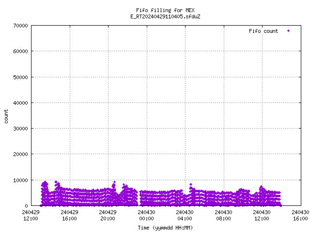Click x-axis tick label 240430 04:00

[x=185, y=216]
